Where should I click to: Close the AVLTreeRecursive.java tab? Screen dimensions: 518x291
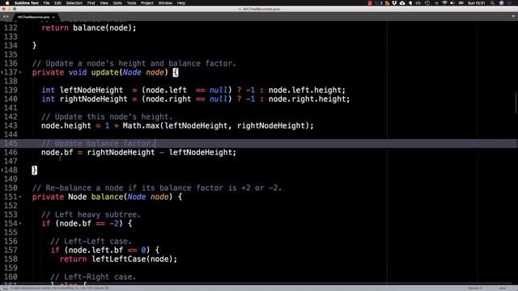(x=53, y=17)
